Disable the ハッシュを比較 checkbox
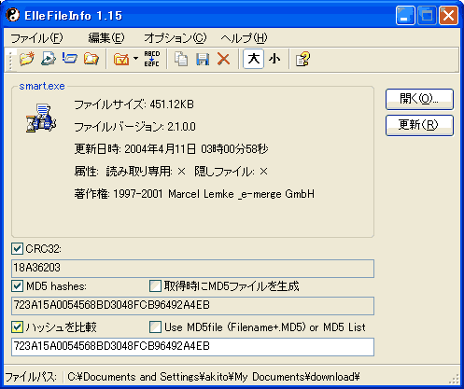Screen dimensions: 464x389 click(17, 327)
